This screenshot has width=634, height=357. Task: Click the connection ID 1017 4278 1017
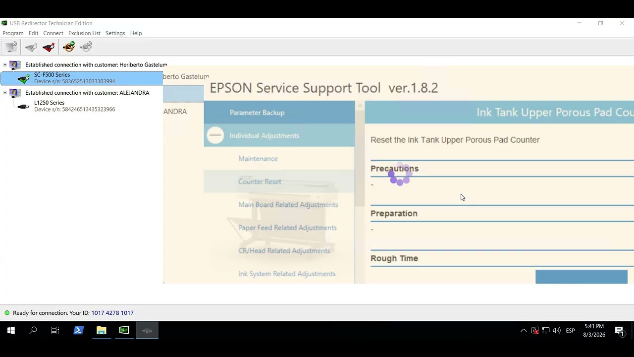tap(112, 313)
